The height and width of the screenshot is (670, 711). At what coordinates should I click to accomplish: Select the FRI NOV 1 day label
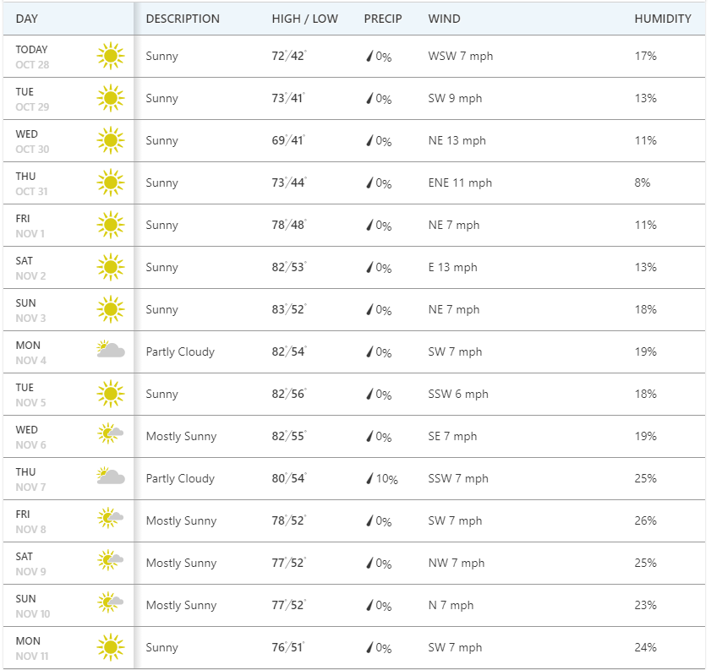[x=30, y=226]
